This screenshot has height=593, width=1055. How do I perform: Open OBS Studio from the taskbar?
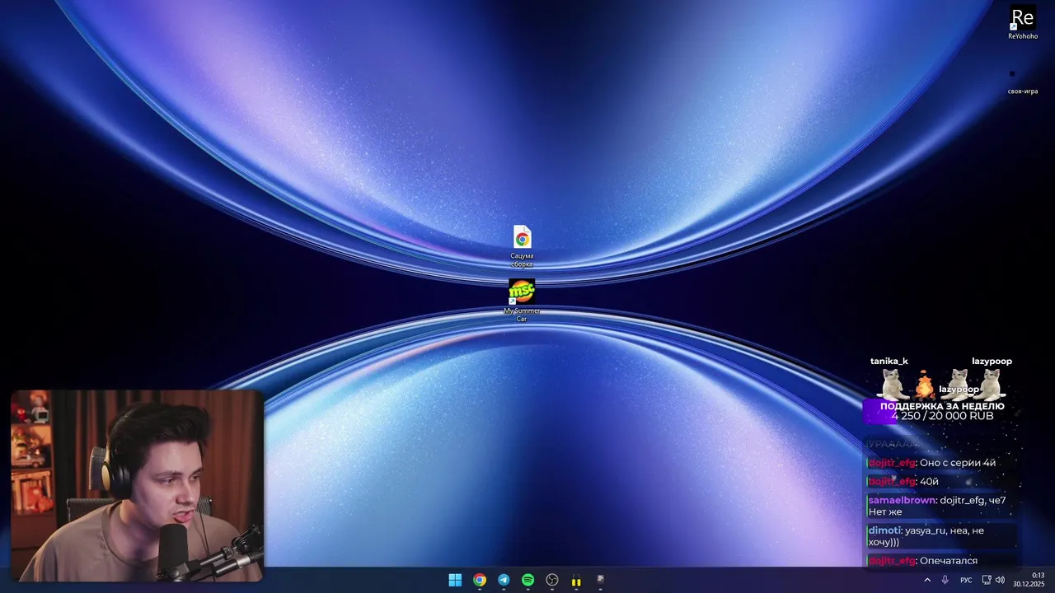552,580
